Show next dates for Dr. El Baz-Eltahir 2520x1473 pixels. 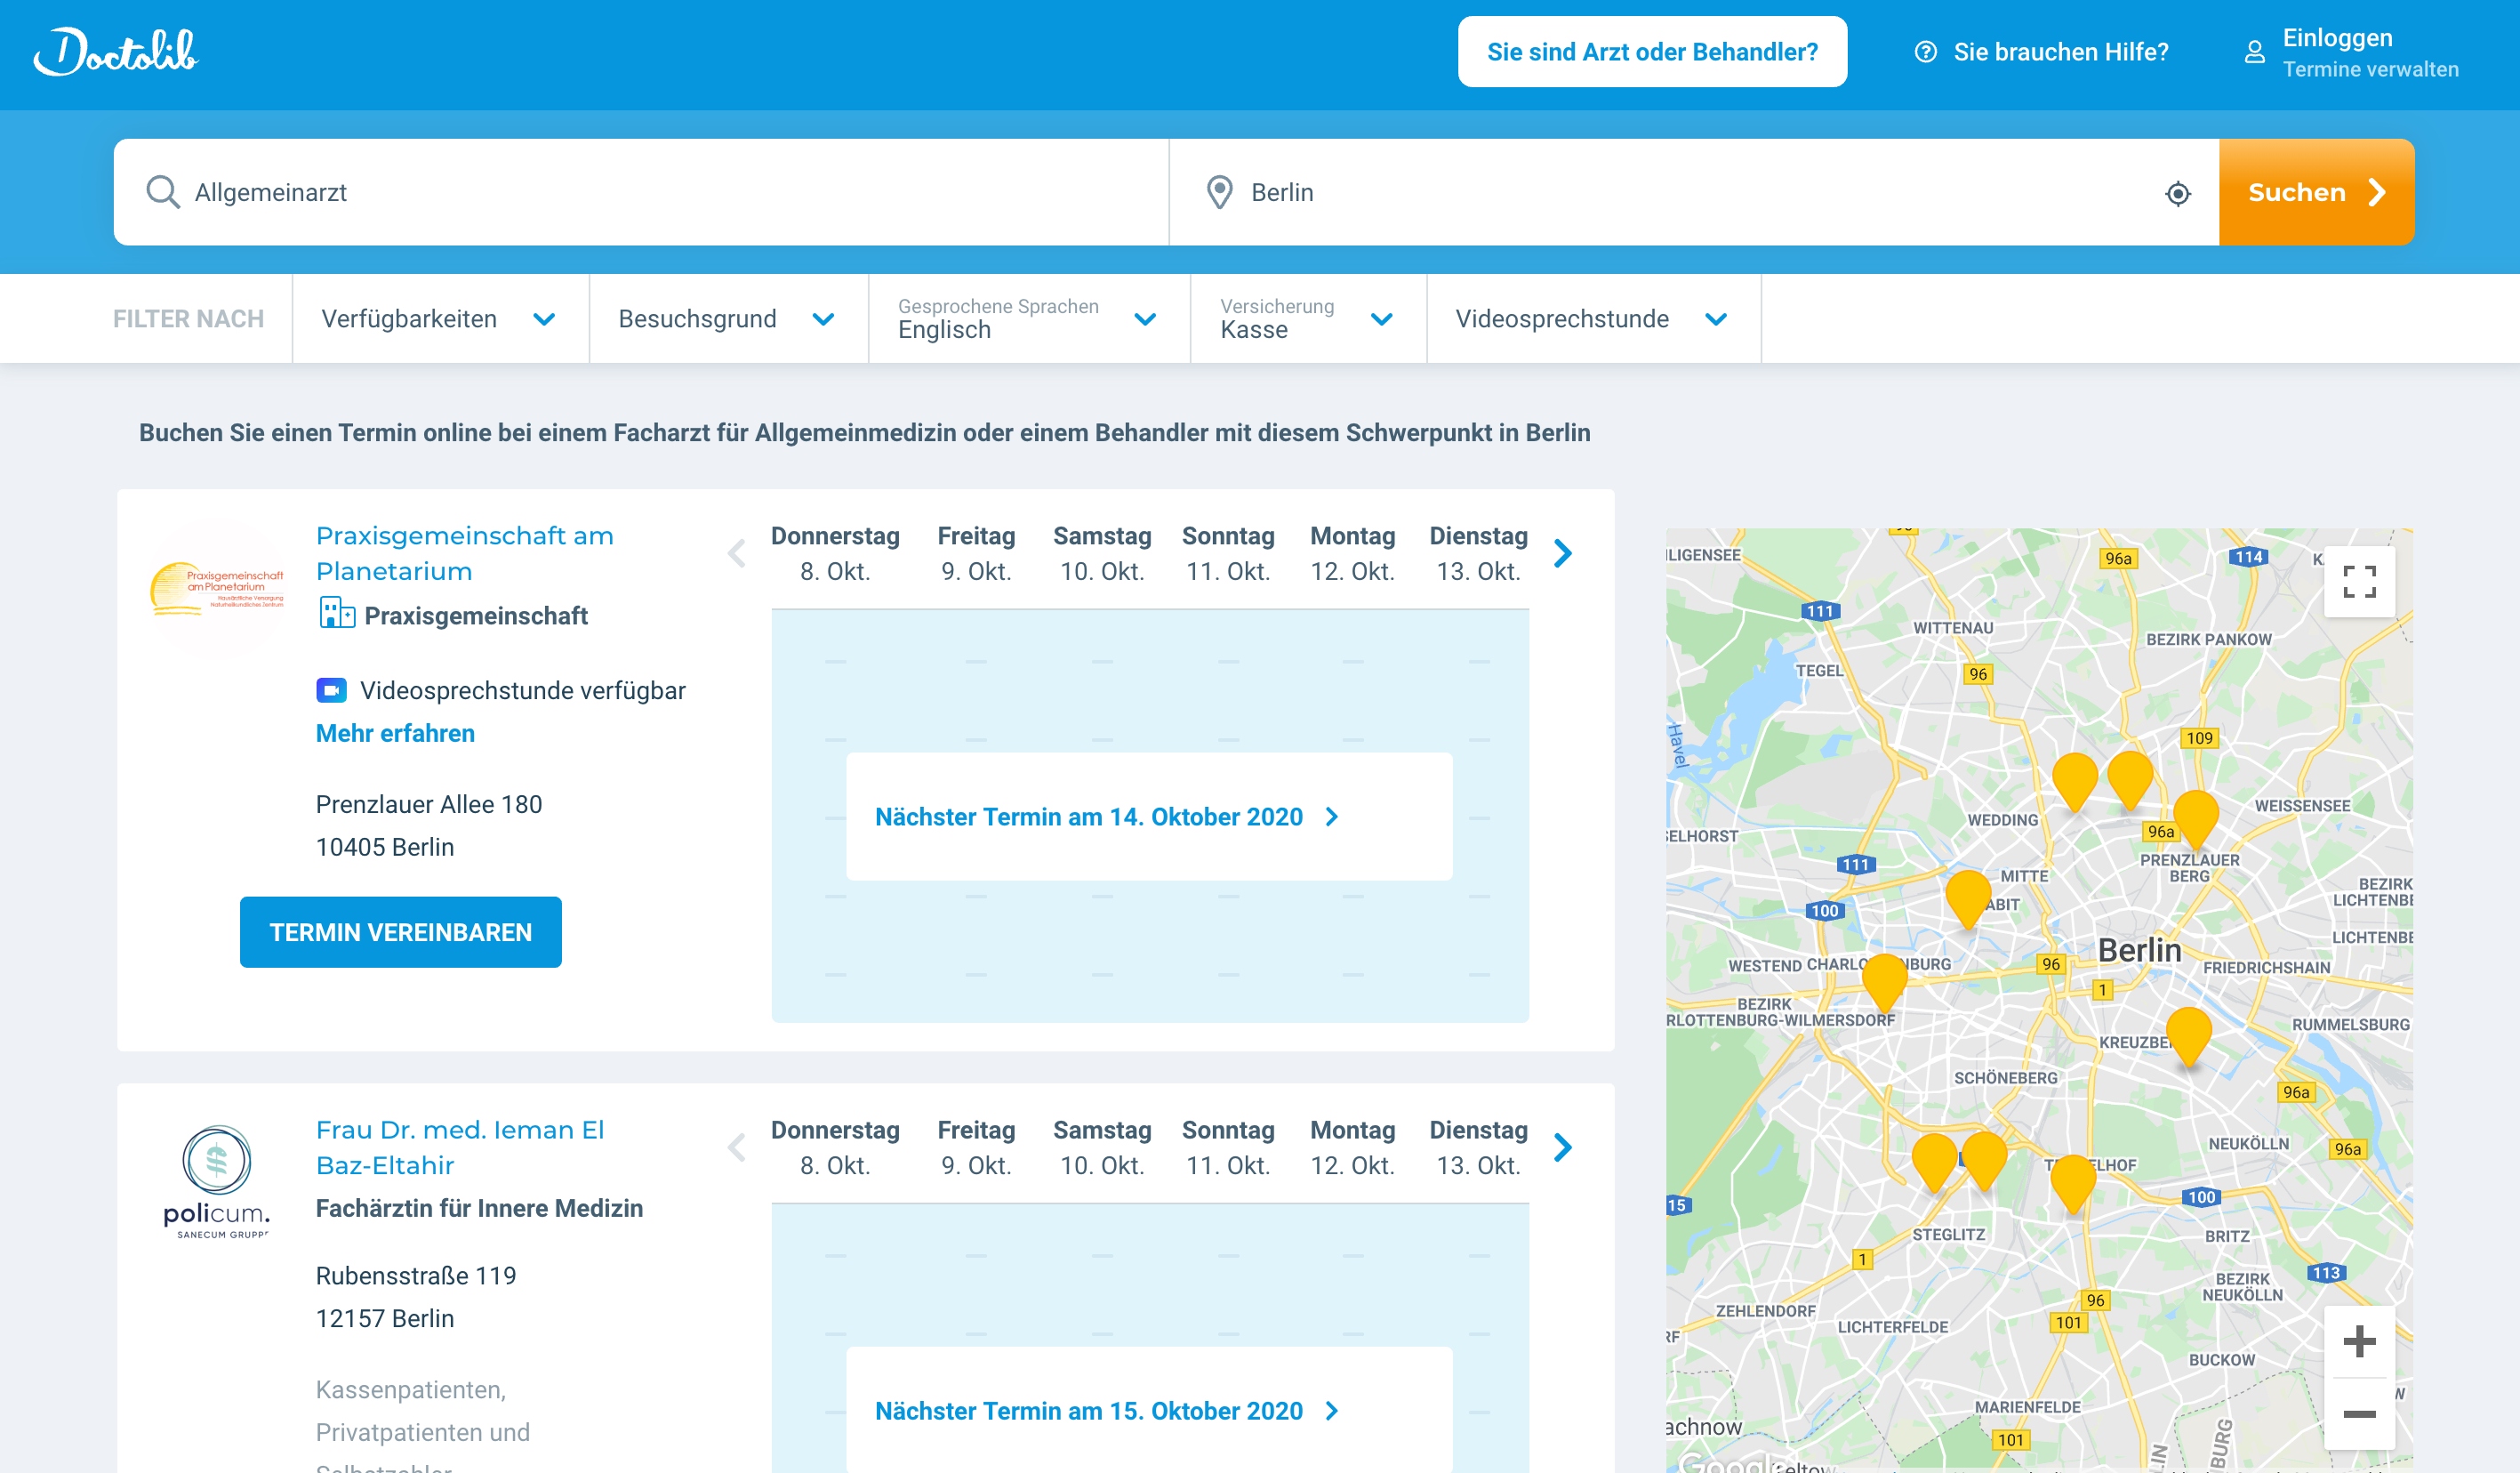pos(1563,1147)
